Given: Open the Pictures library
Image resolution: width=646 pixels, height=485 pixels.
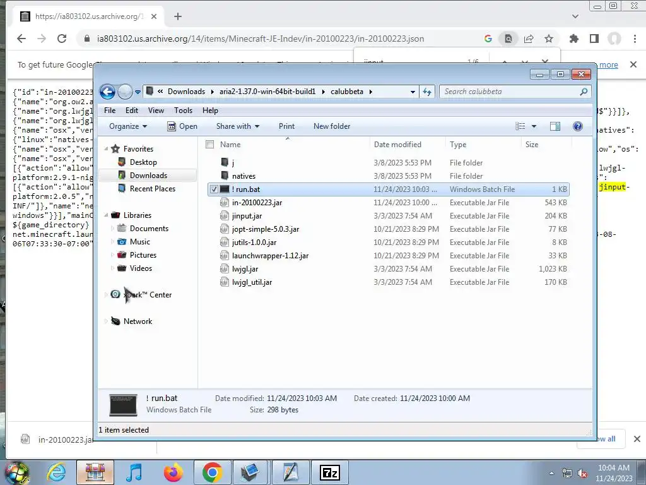Looking at the screenshot, I should click(143, 255).
